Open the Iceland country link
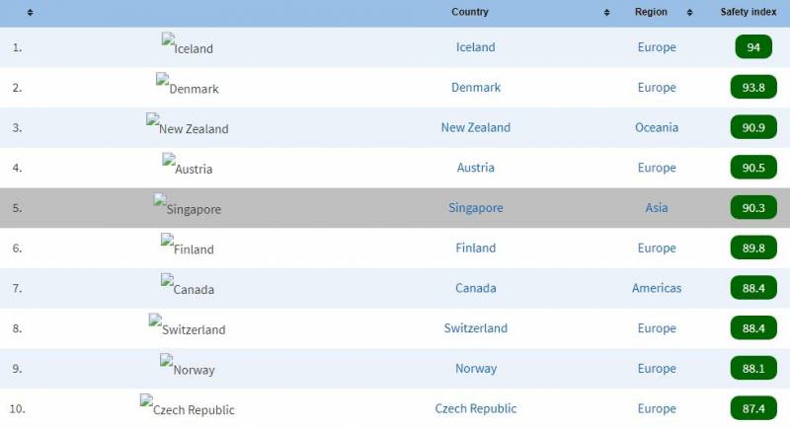 click(476, 47)
